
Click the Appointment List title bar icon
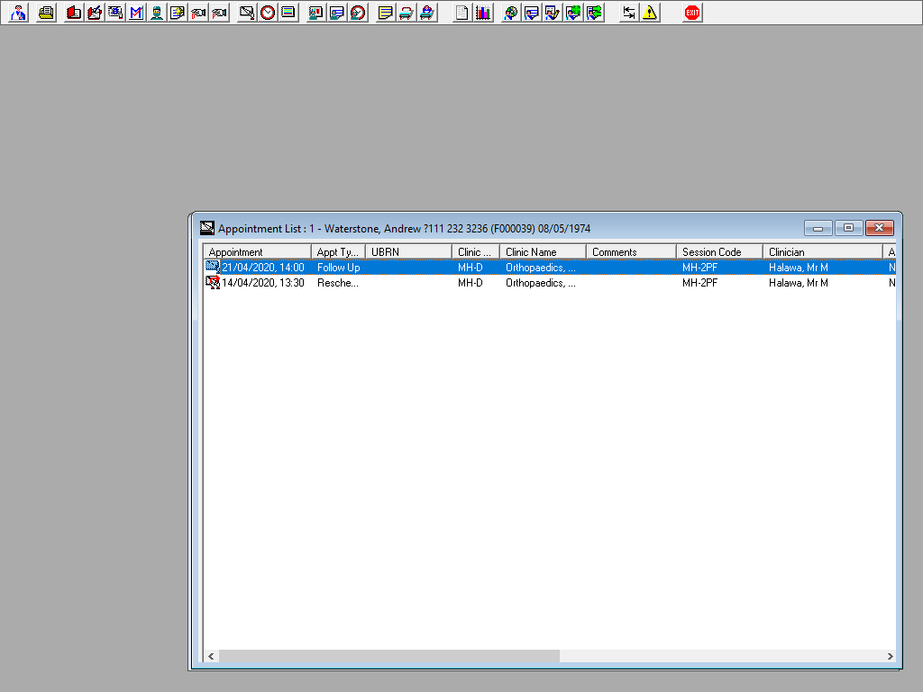click(207, 228)
